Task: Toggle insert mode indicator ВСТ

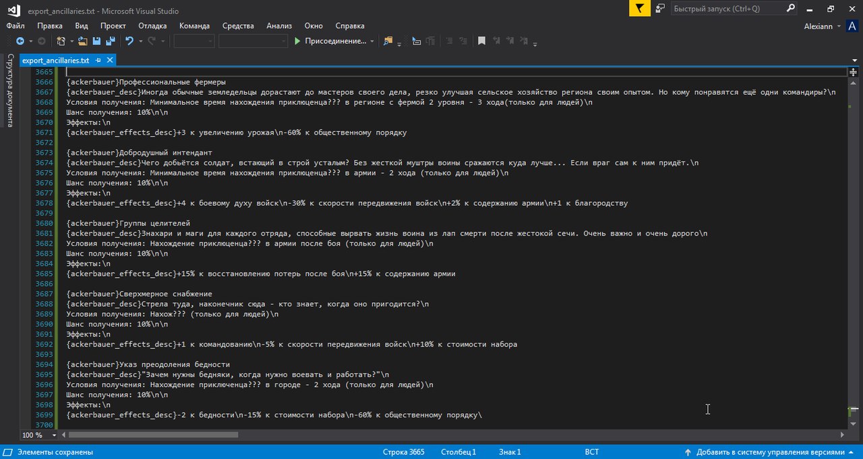Action: point(591,452)
